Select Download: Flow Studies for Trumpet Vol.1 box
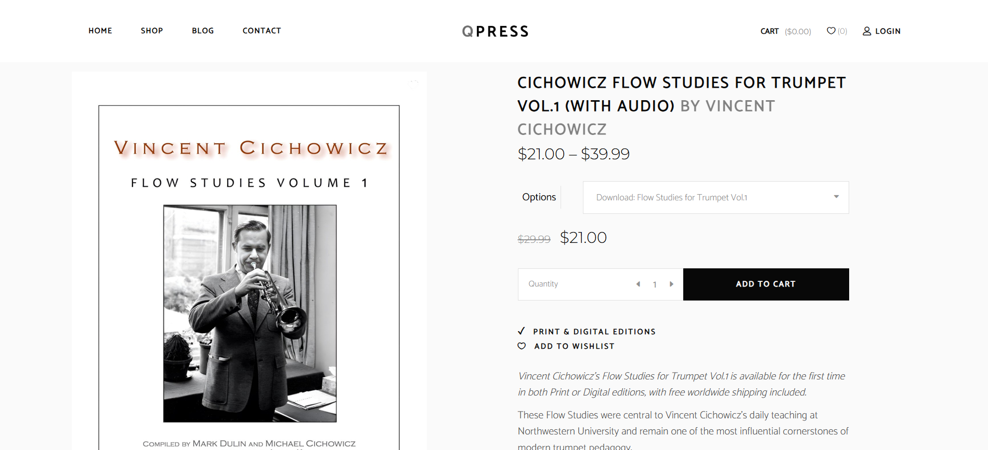The width and height of the screenshot is (988, 450). tap(716, 197)
